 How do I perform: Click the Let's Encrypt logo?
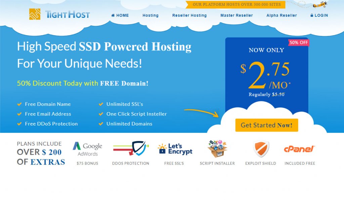[175, 149]
